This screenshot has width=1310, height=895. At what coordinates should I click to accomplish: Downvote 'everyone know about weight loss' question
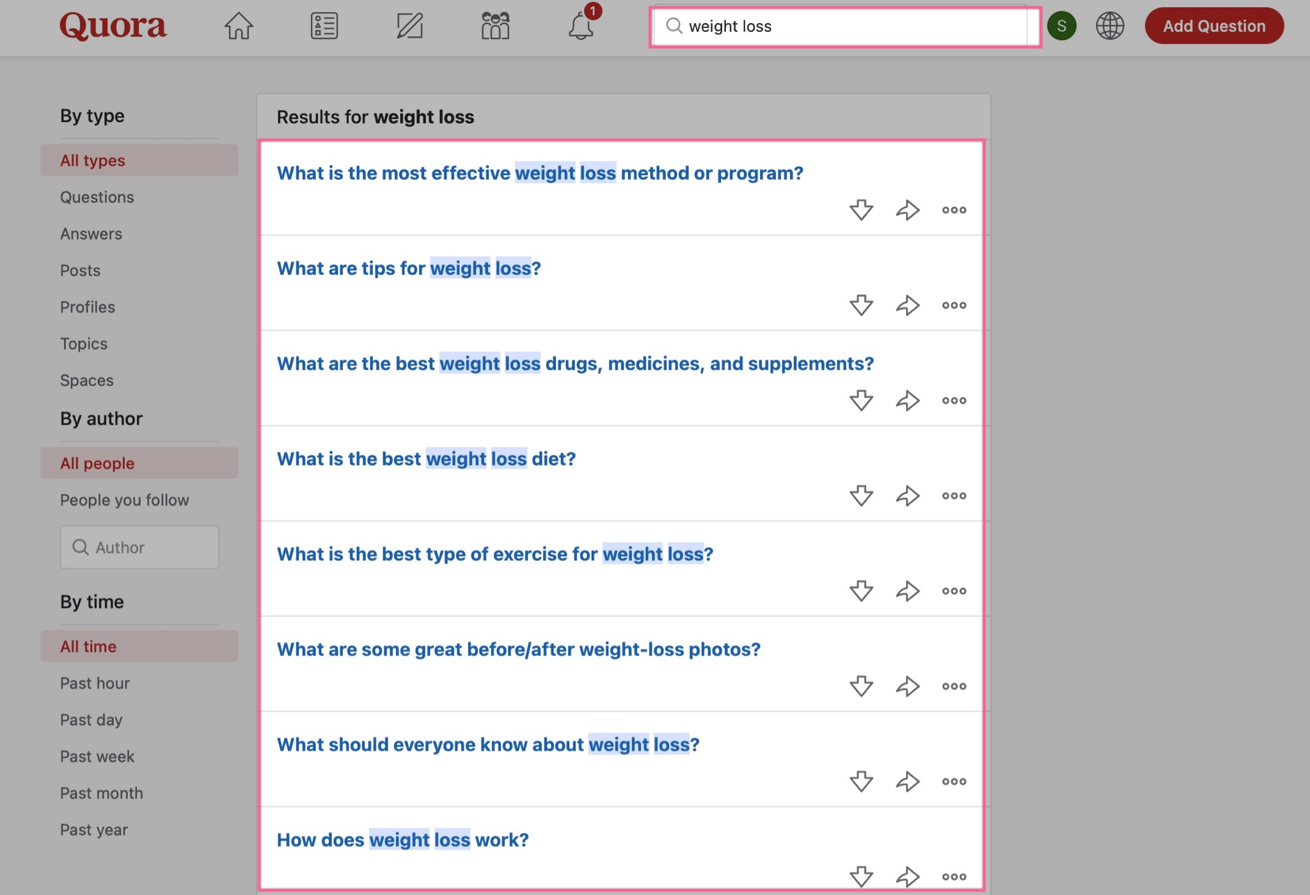click(x=862, y=781)
